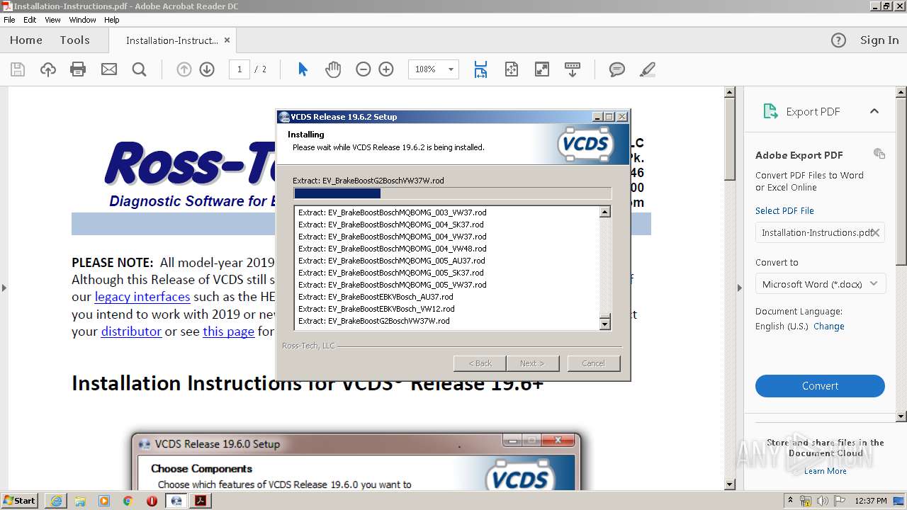Go to next page arrow

click(207, 69)
